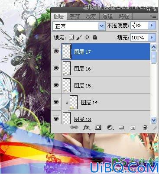This screenshot has width=159, height=174.
Task: Toggle lock image pixels brush icon
Action: pyautogui.click(x=79, y=37)
